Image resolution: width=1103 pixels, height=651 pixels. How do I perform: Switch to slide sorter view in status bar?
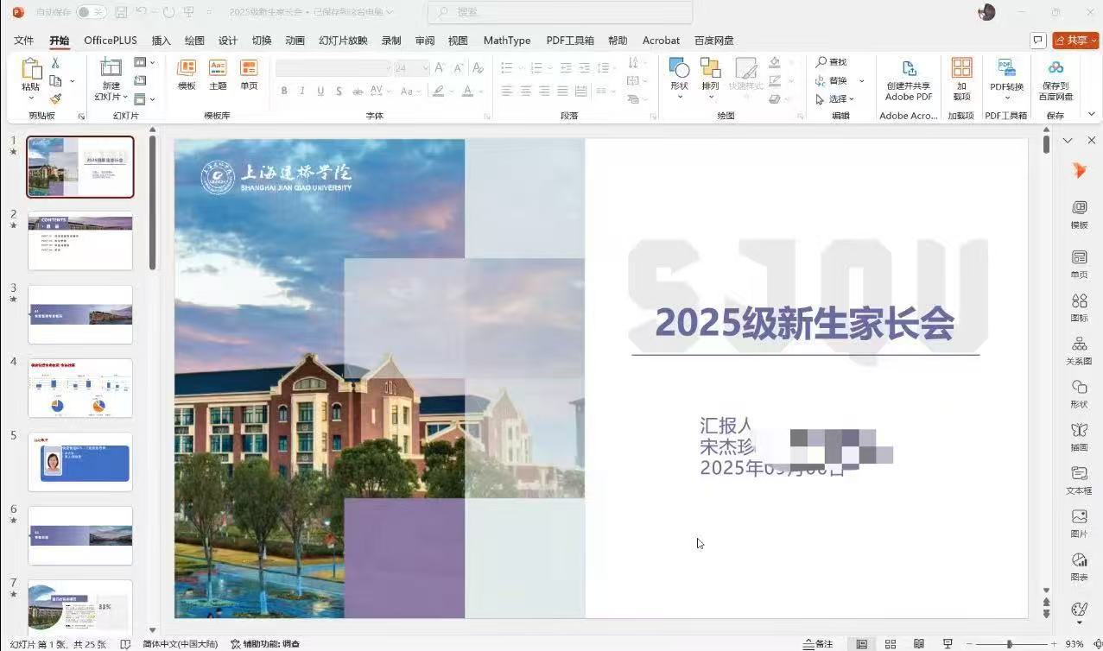pyautogui.click(x=891, y=644)
